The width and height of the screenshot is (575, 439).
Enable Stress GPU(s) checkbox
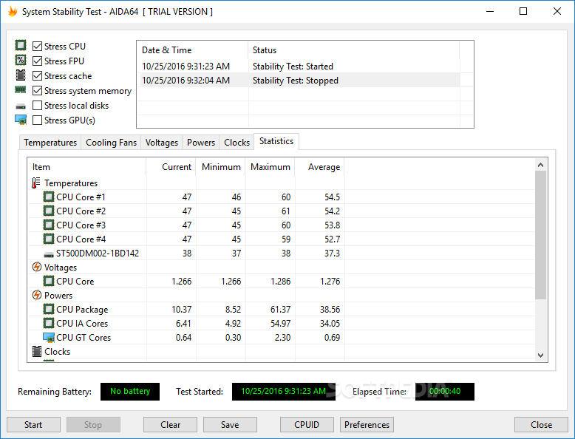tap(37, 120)
